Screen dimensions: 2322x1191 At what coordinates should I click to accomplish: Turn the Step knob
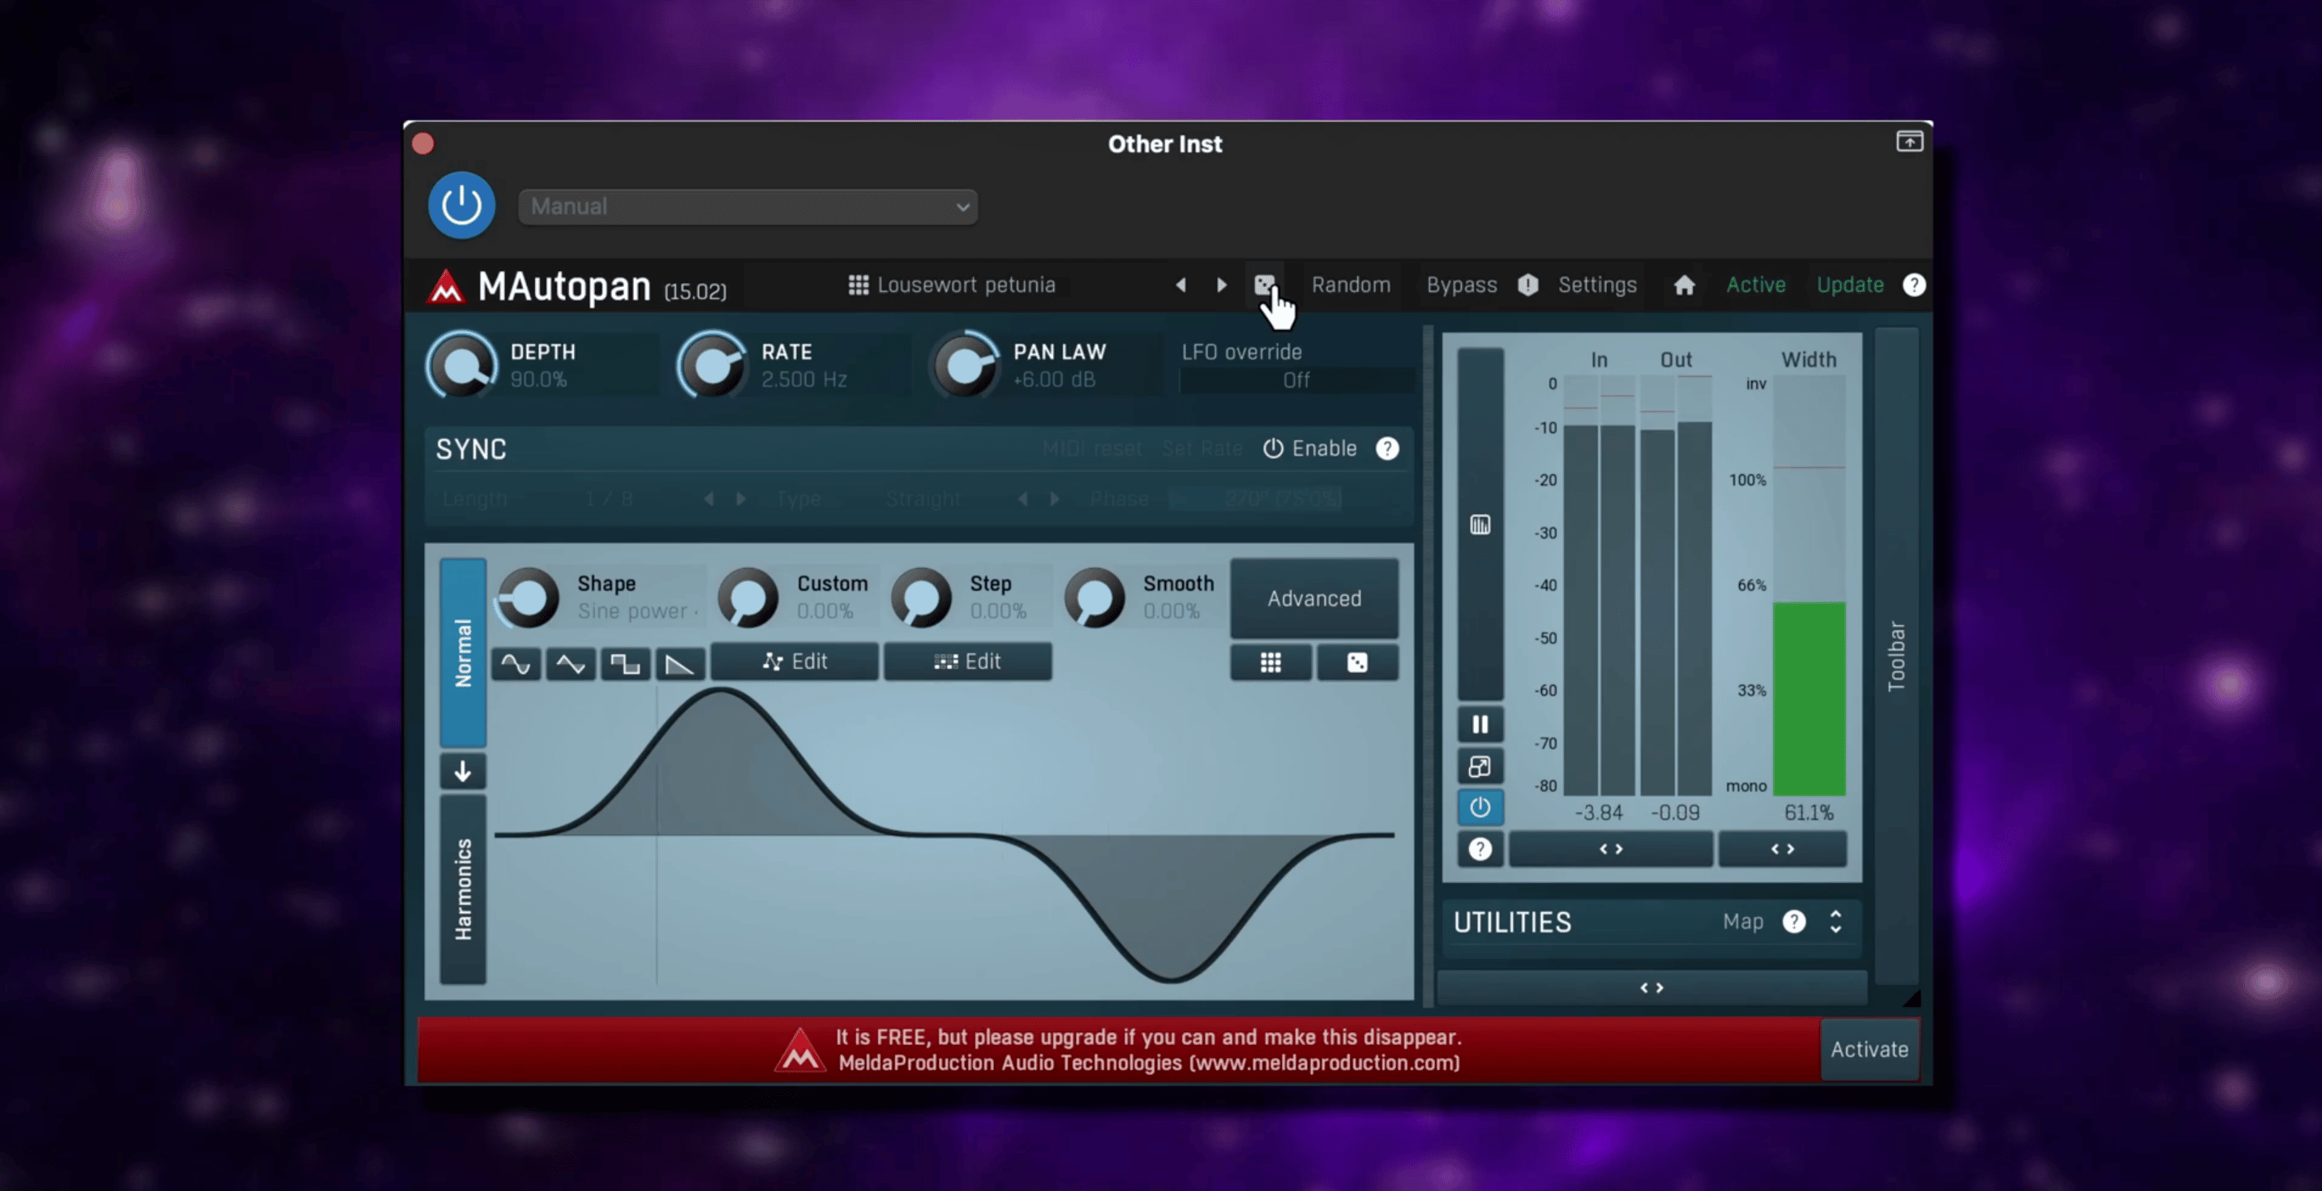[921, 597]
